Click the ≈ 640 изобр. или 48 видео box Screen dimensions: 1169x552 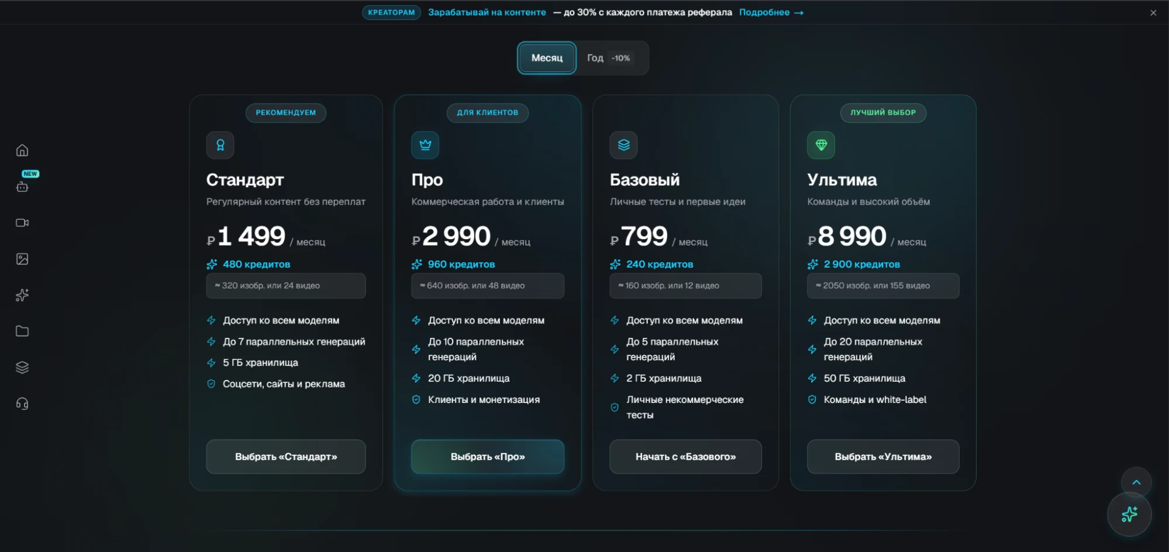click(x=488, y=286)
